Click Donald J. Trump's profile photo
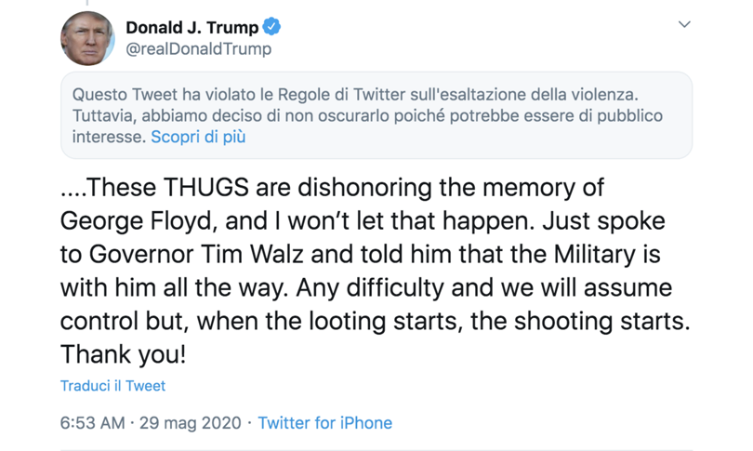This screenshot has width=753, height=451. [87, 38]
